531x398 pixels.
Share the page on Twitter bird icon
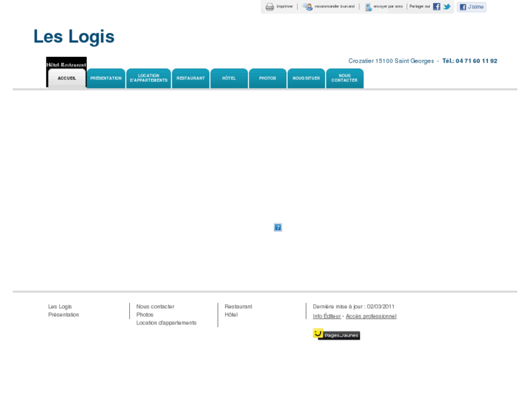[x=447, y=7]
